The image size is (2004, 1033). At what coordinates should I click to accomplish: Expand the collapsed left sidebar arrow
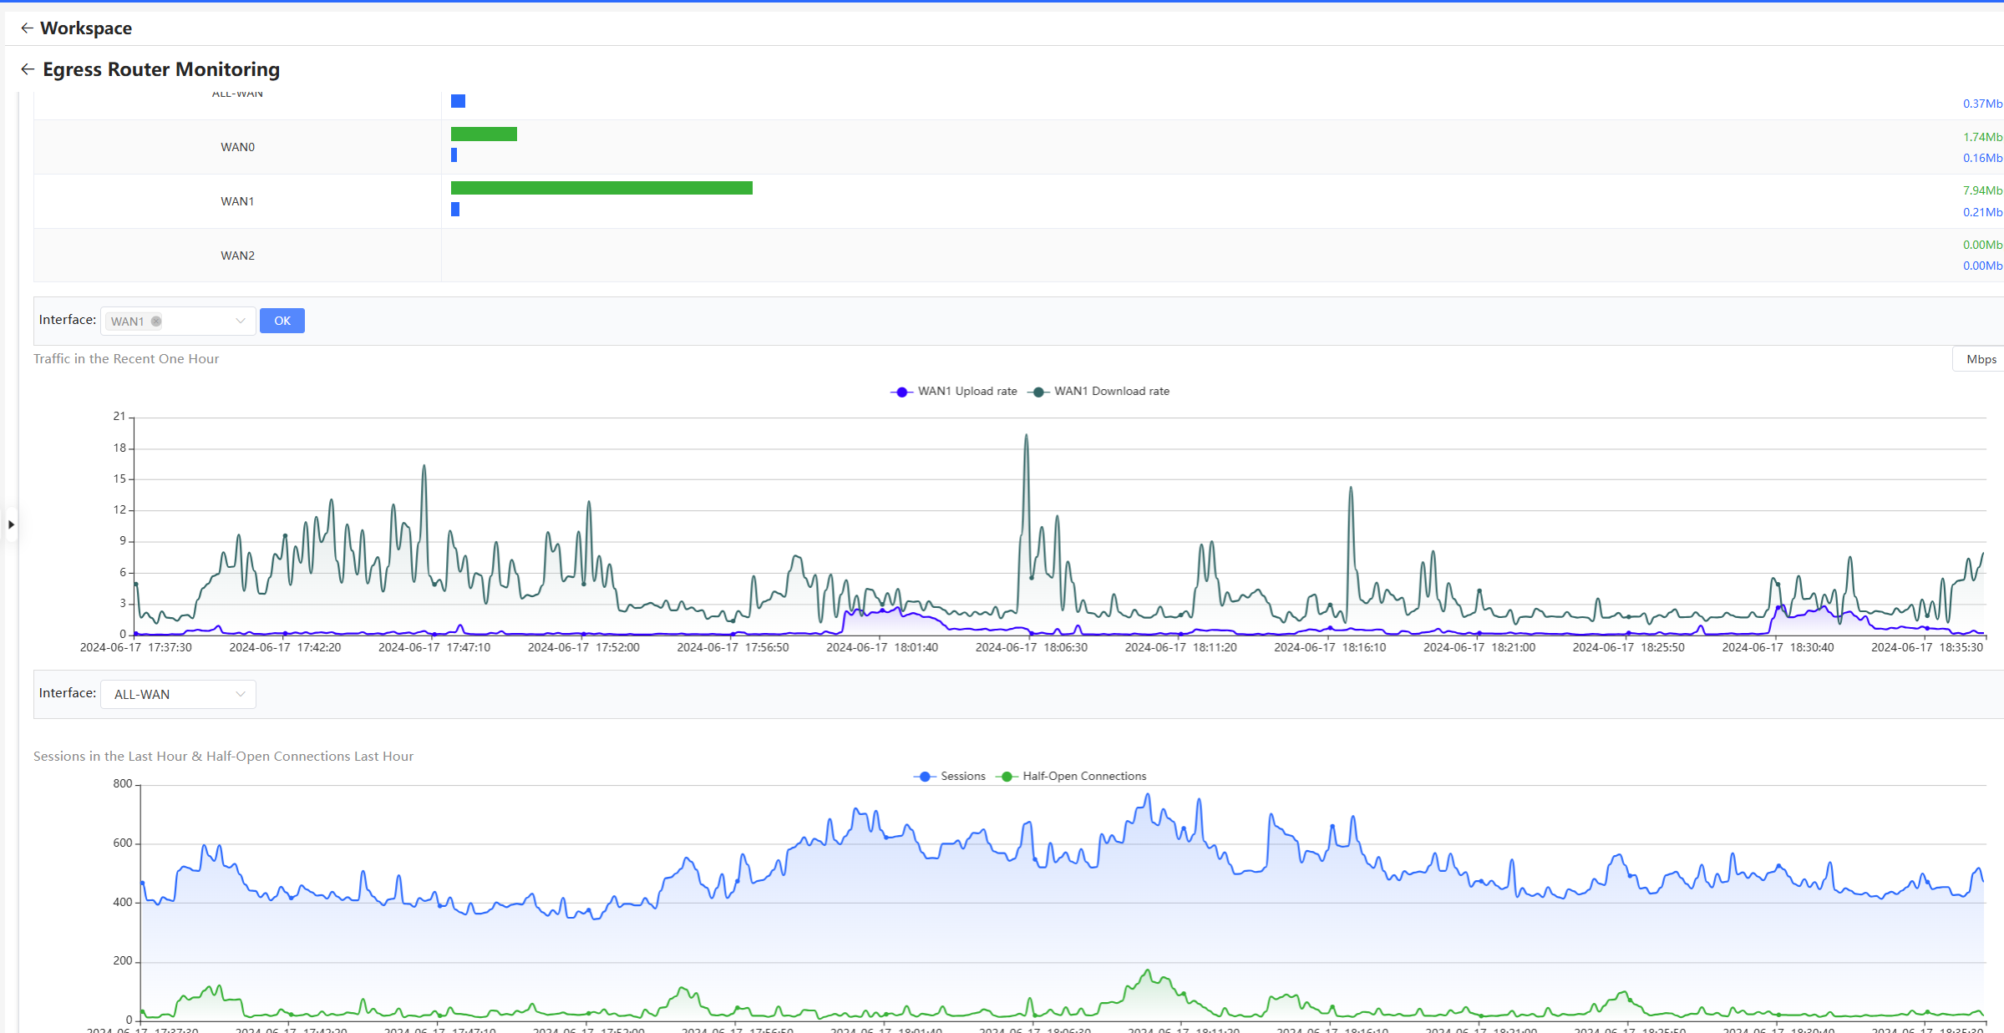coord(11,524)
